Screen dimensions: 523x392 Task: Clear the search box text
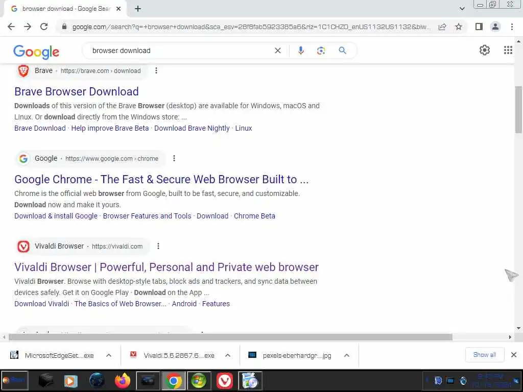pyautogui.click(x=277, y=51)
